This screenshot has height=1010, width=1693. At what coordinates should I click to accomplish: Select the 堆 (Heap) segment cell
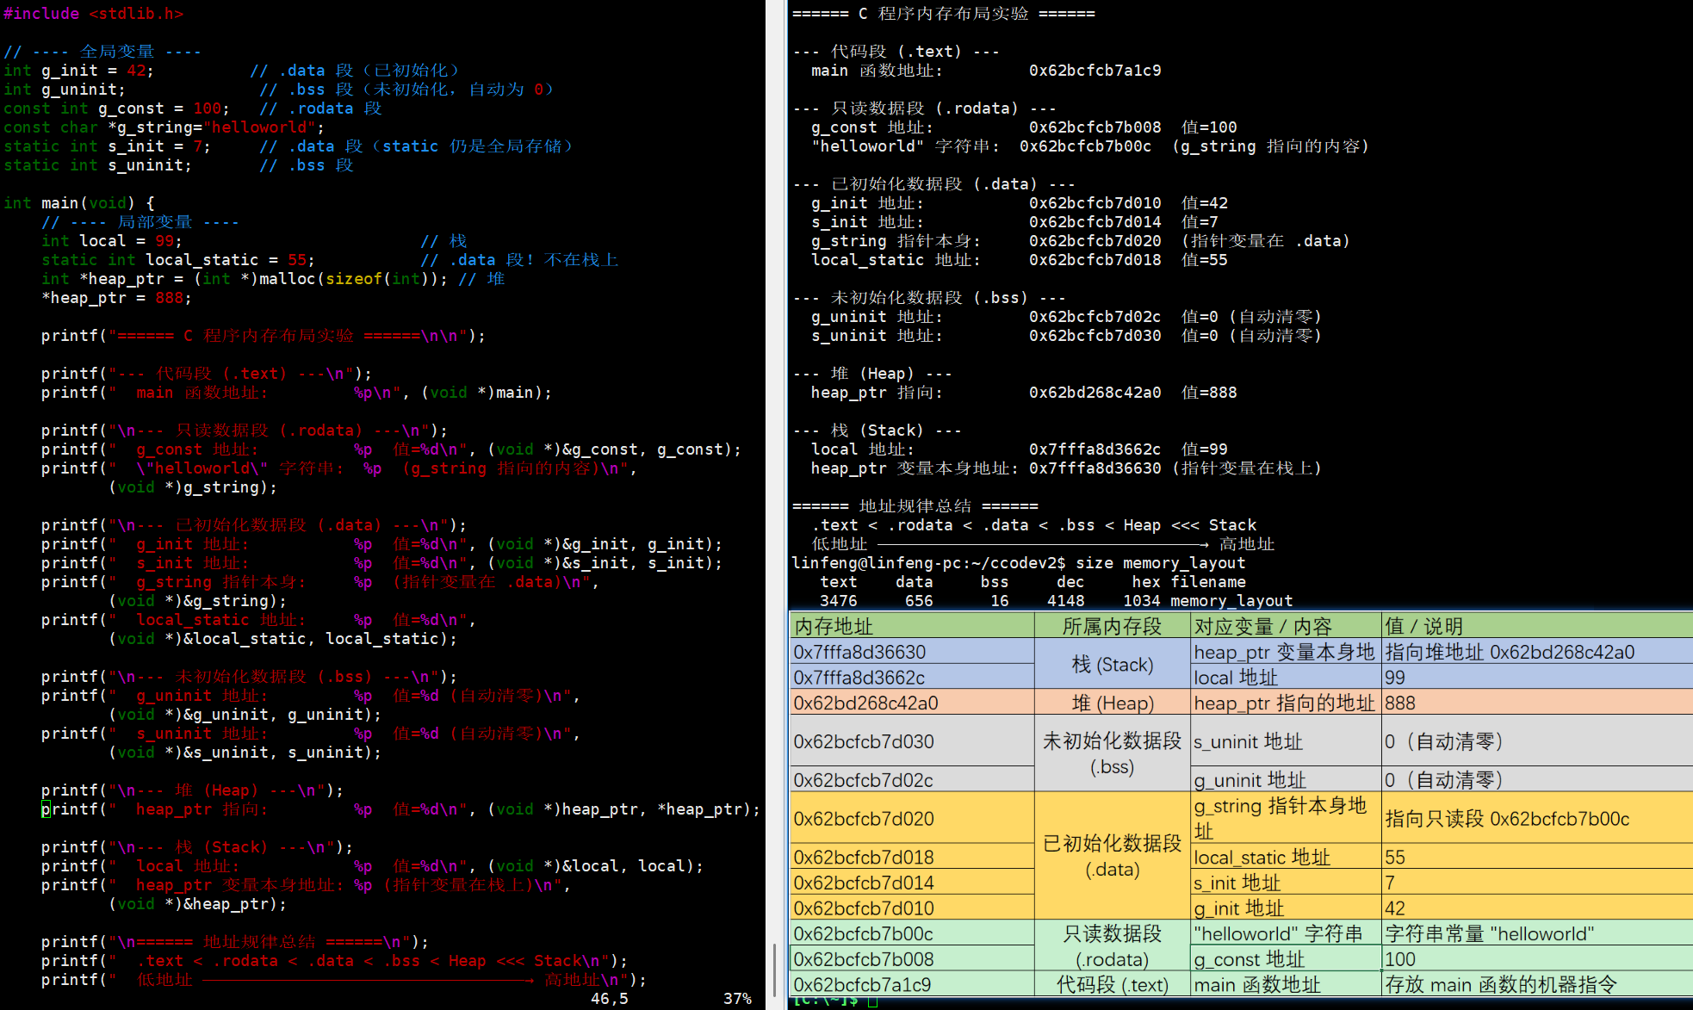(x=1112, y=703)
